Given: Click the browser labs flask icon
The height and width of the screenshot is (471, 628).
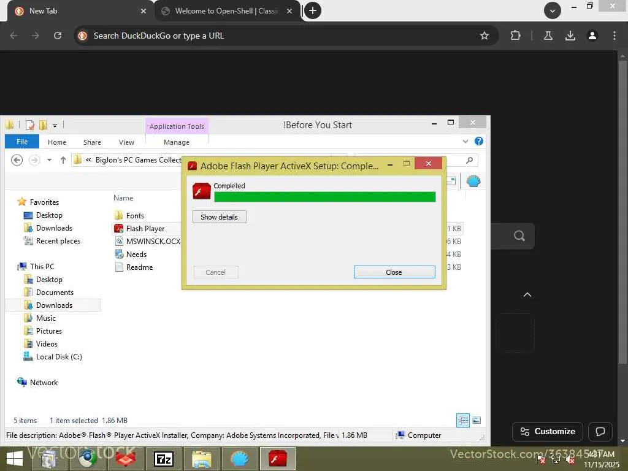Looking at the screenshot, I should [x=548, y=36].
